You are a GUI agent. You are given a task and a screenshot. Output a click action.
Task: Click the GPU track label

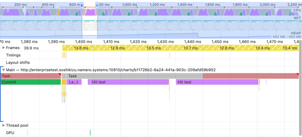pos(10,133)
